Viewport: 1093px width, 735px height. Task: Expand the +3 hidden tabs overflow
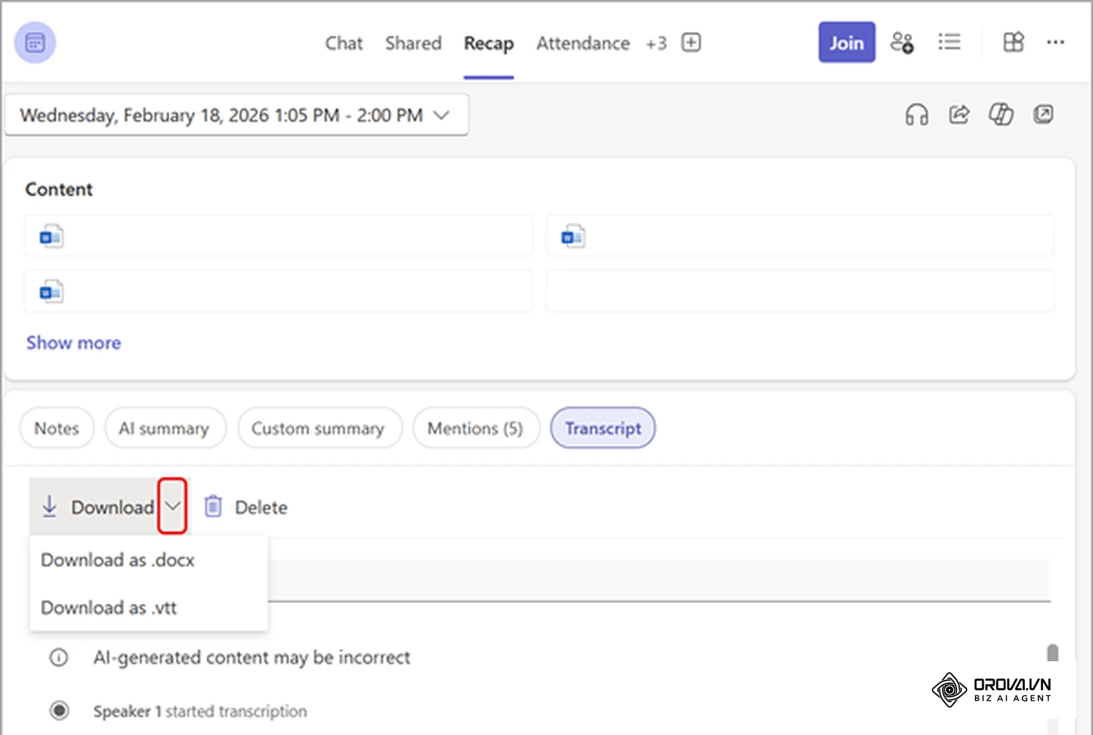point(656,44)
